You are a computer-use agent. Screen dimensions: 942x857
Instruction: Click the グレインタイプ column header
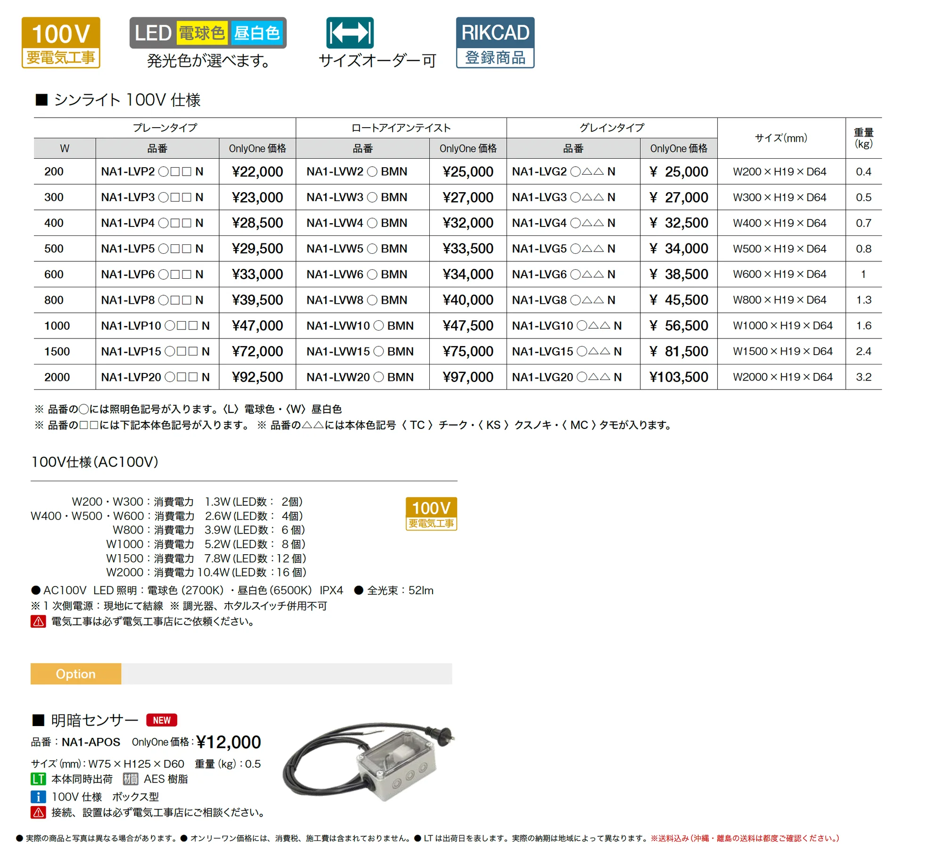point(612,128)
